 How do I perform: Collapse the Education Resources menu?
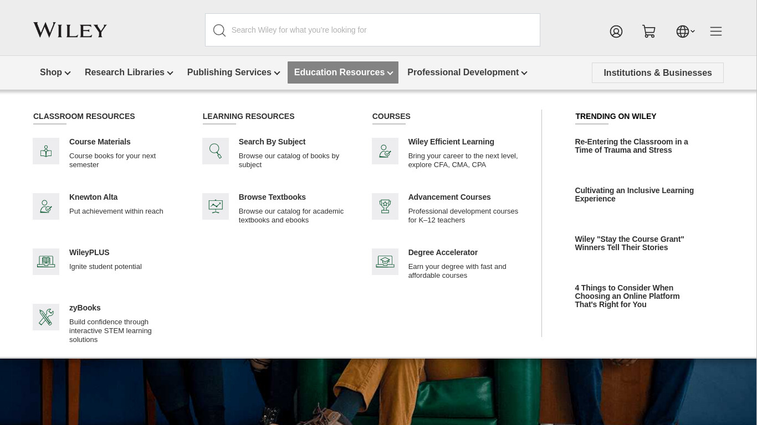(343, 72)
